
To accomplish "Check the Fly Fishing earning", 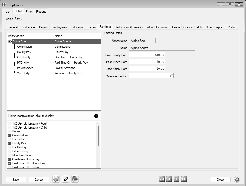I will point(10,139).
